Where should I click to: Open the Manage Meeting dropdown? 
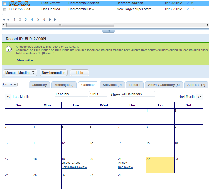point(20,73)
